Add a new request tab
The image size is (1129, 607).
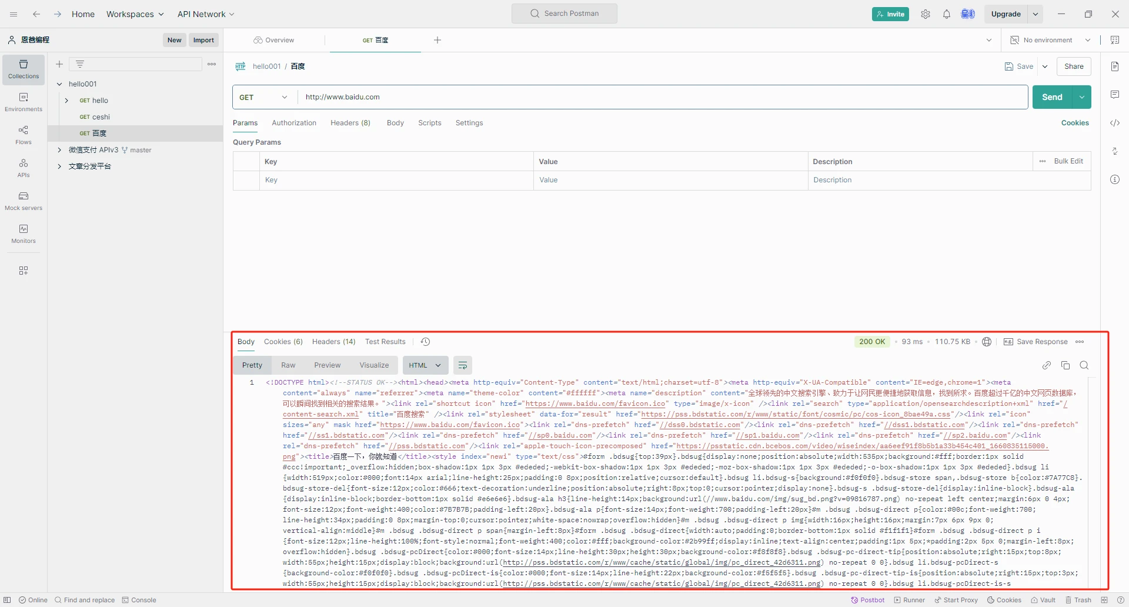[437, 40]
